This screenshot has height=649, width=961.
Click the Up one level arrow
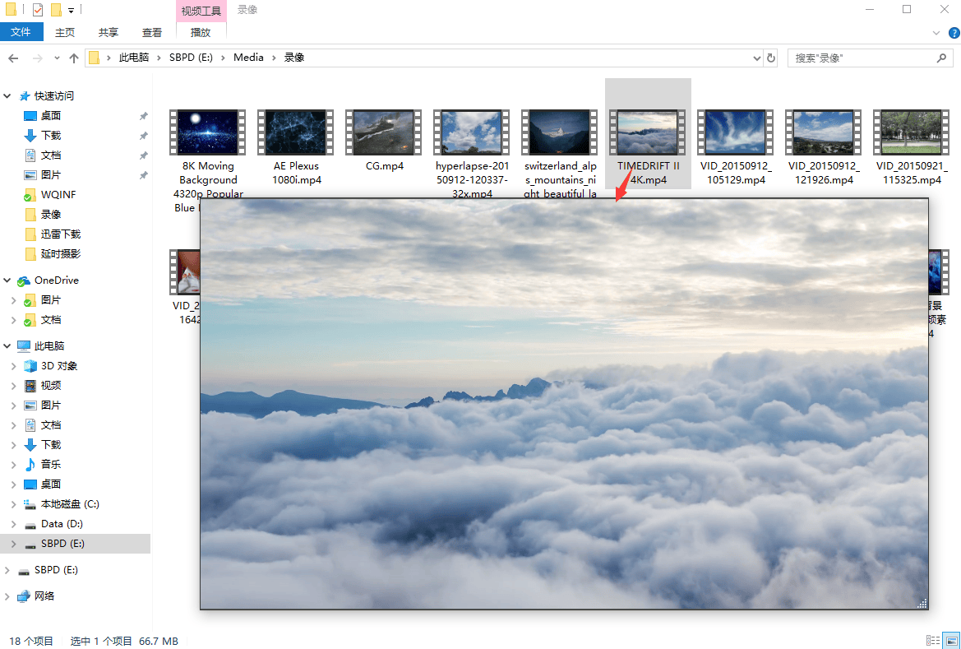click(74, 58)
